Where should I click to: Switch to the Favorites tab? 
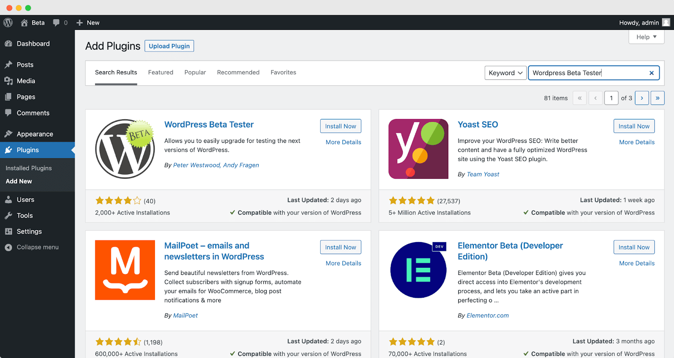[x=284, y=73]
